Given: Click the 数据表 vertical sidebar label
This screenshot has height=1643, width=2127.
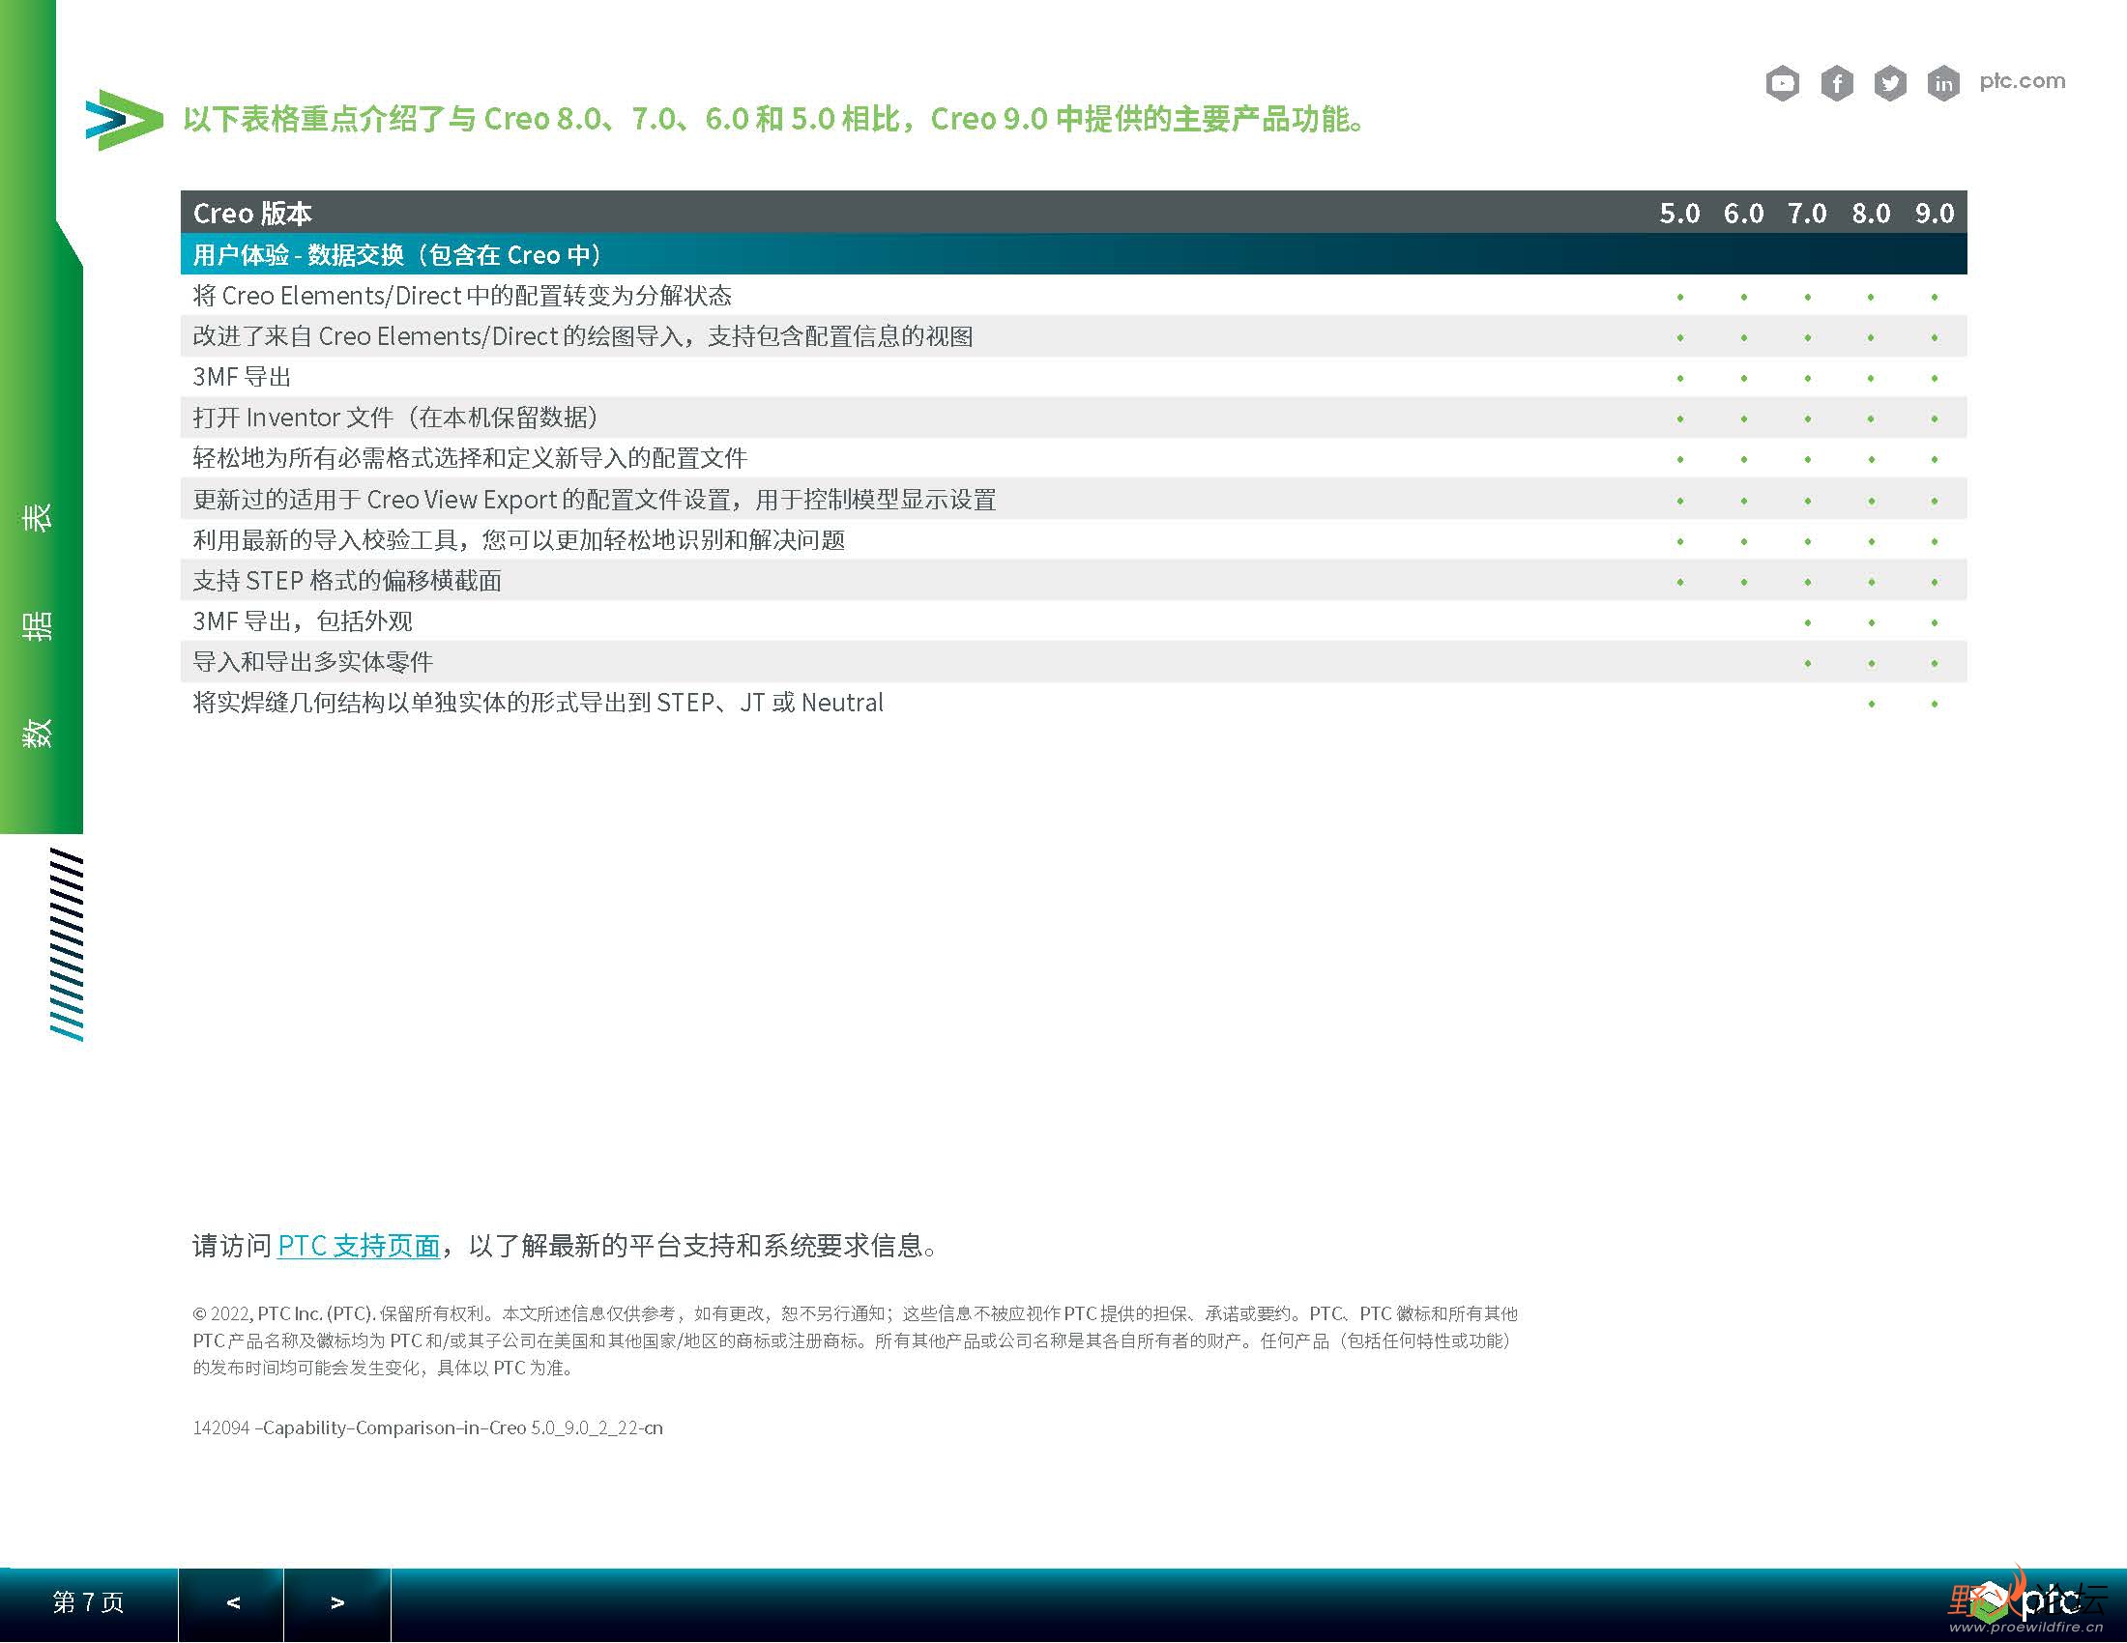Looking at the screenshot, I should pyautogui.click(x=37, y=624).
